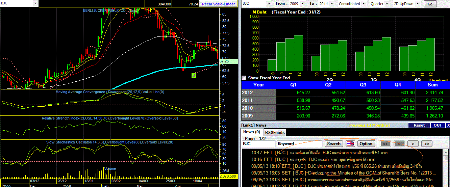This screenshot has width=450, height=187.
Task: Click the Moving Average Convergence indicator title
Action: click(110, 92)
